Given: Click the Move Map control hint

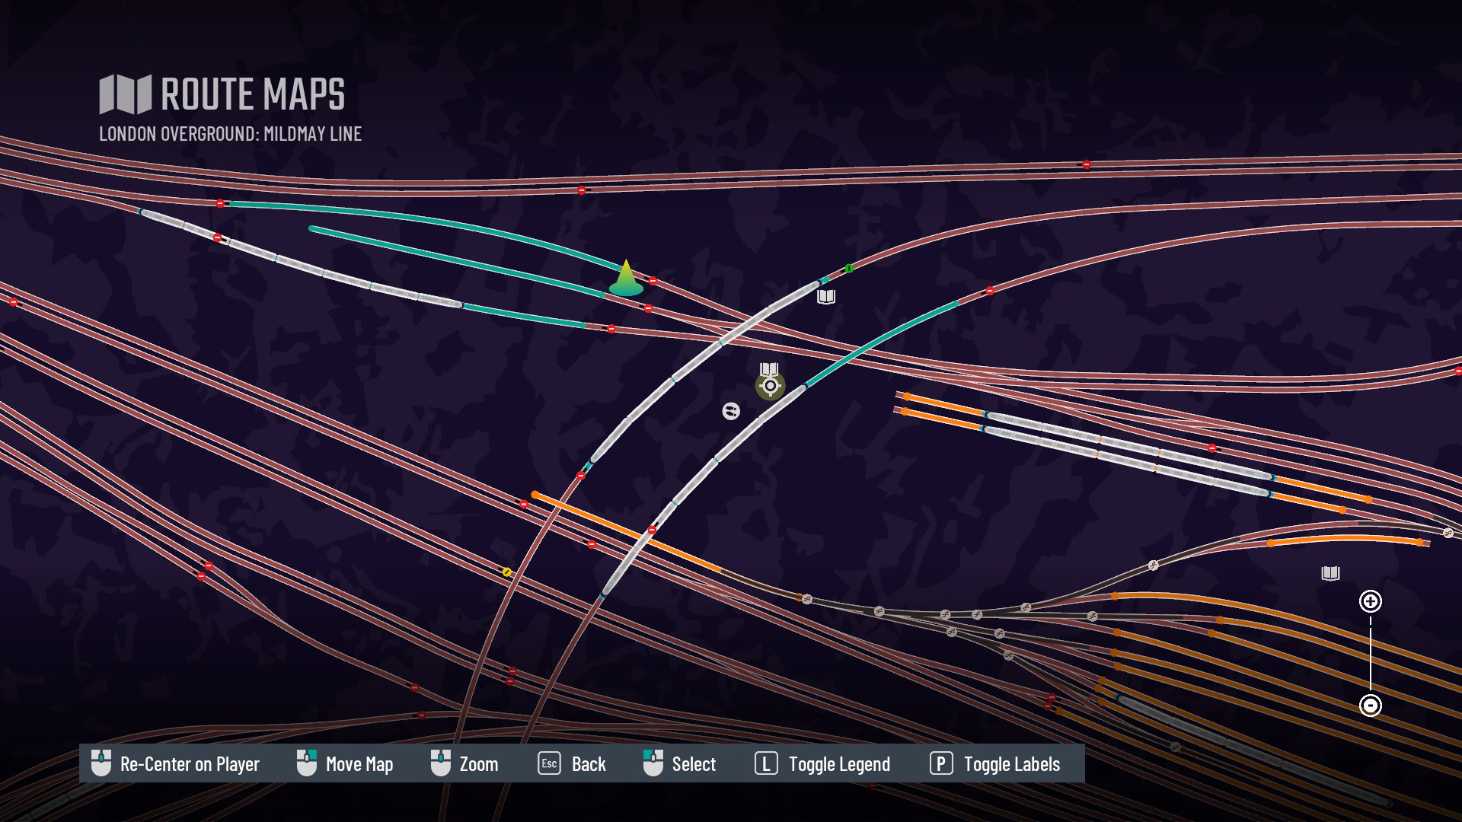Looking at the screenshot, I should pos(345,763).
